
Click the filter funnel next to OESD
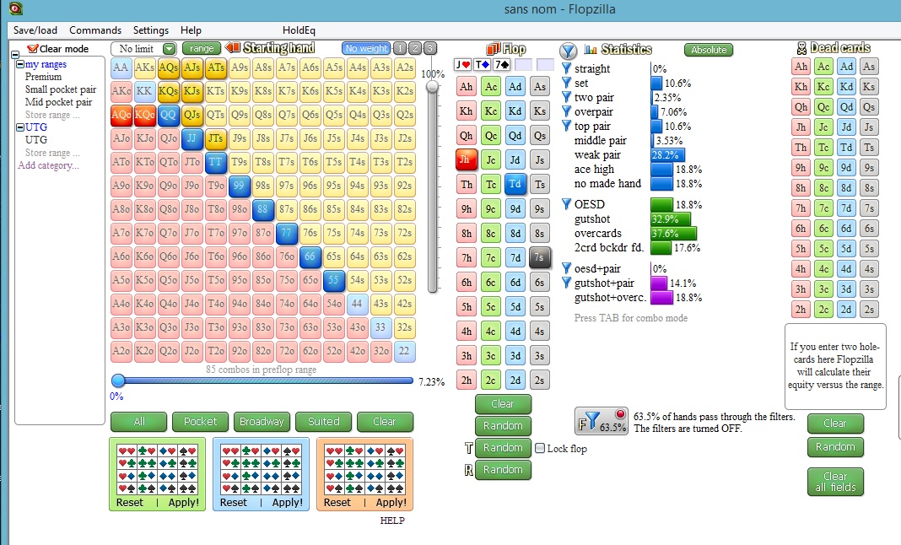pos(567,204)
